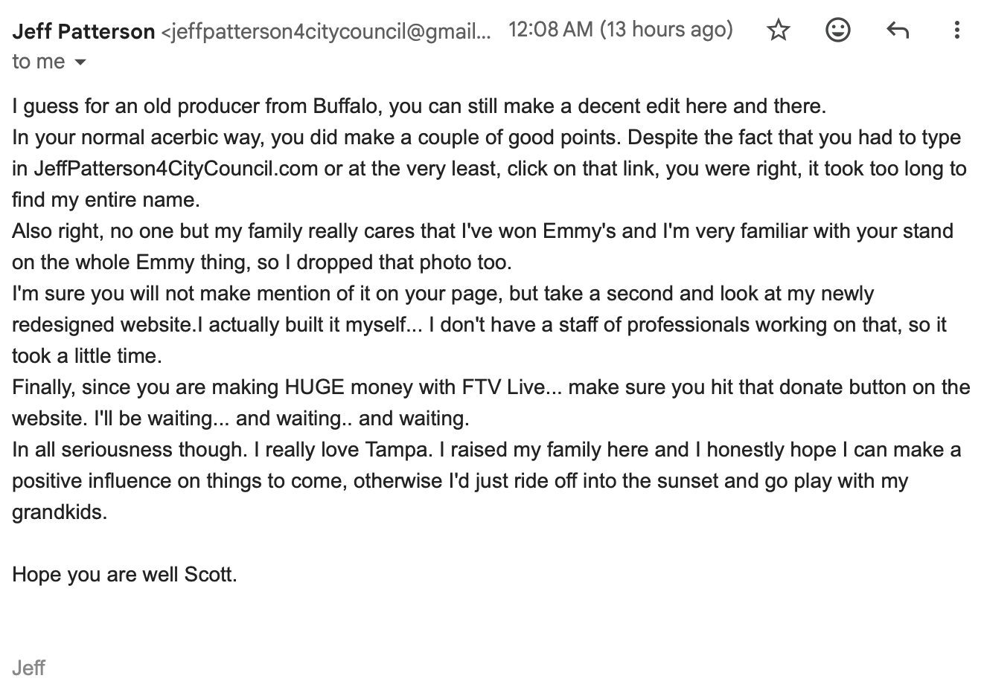Image resolution: width=984 pixels, height=690 pixels.
Task: Star this email from Jeff Patterson
Action: coord(778,30)
